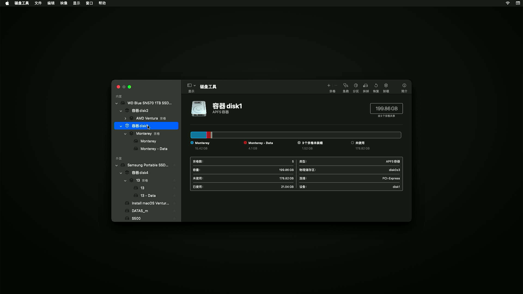
Task: Select Monterey 宗卷 group row
Action: [x=146, y=134]
